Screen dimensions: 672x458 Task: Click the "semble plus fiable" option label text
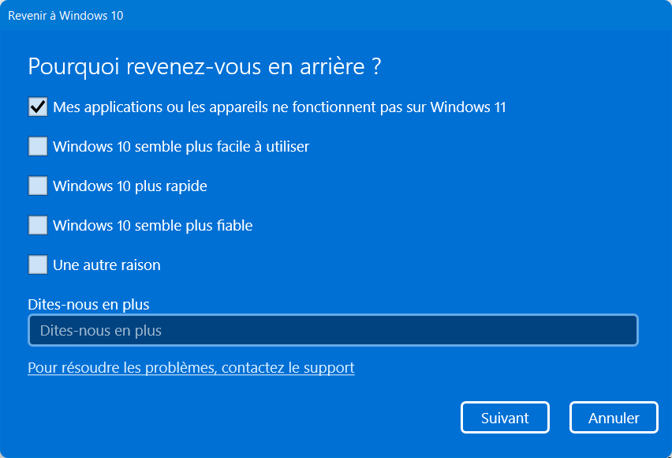[x=193, y=226]
